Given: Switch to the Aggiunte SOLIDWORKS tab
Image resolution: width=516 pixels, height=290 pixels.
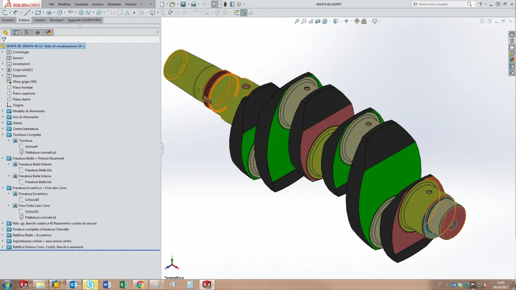Looking at the screenshot, I should coord(84,20).
